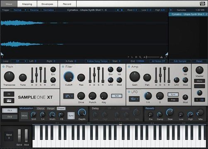The height and width of the screenshot is (149, 208).
Task: Select the Flanger modulation type
Action: [x=51, y=108]
